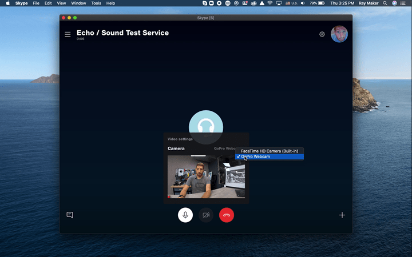
Task: Open the Window menu
Action: click(x=78, y=3)
